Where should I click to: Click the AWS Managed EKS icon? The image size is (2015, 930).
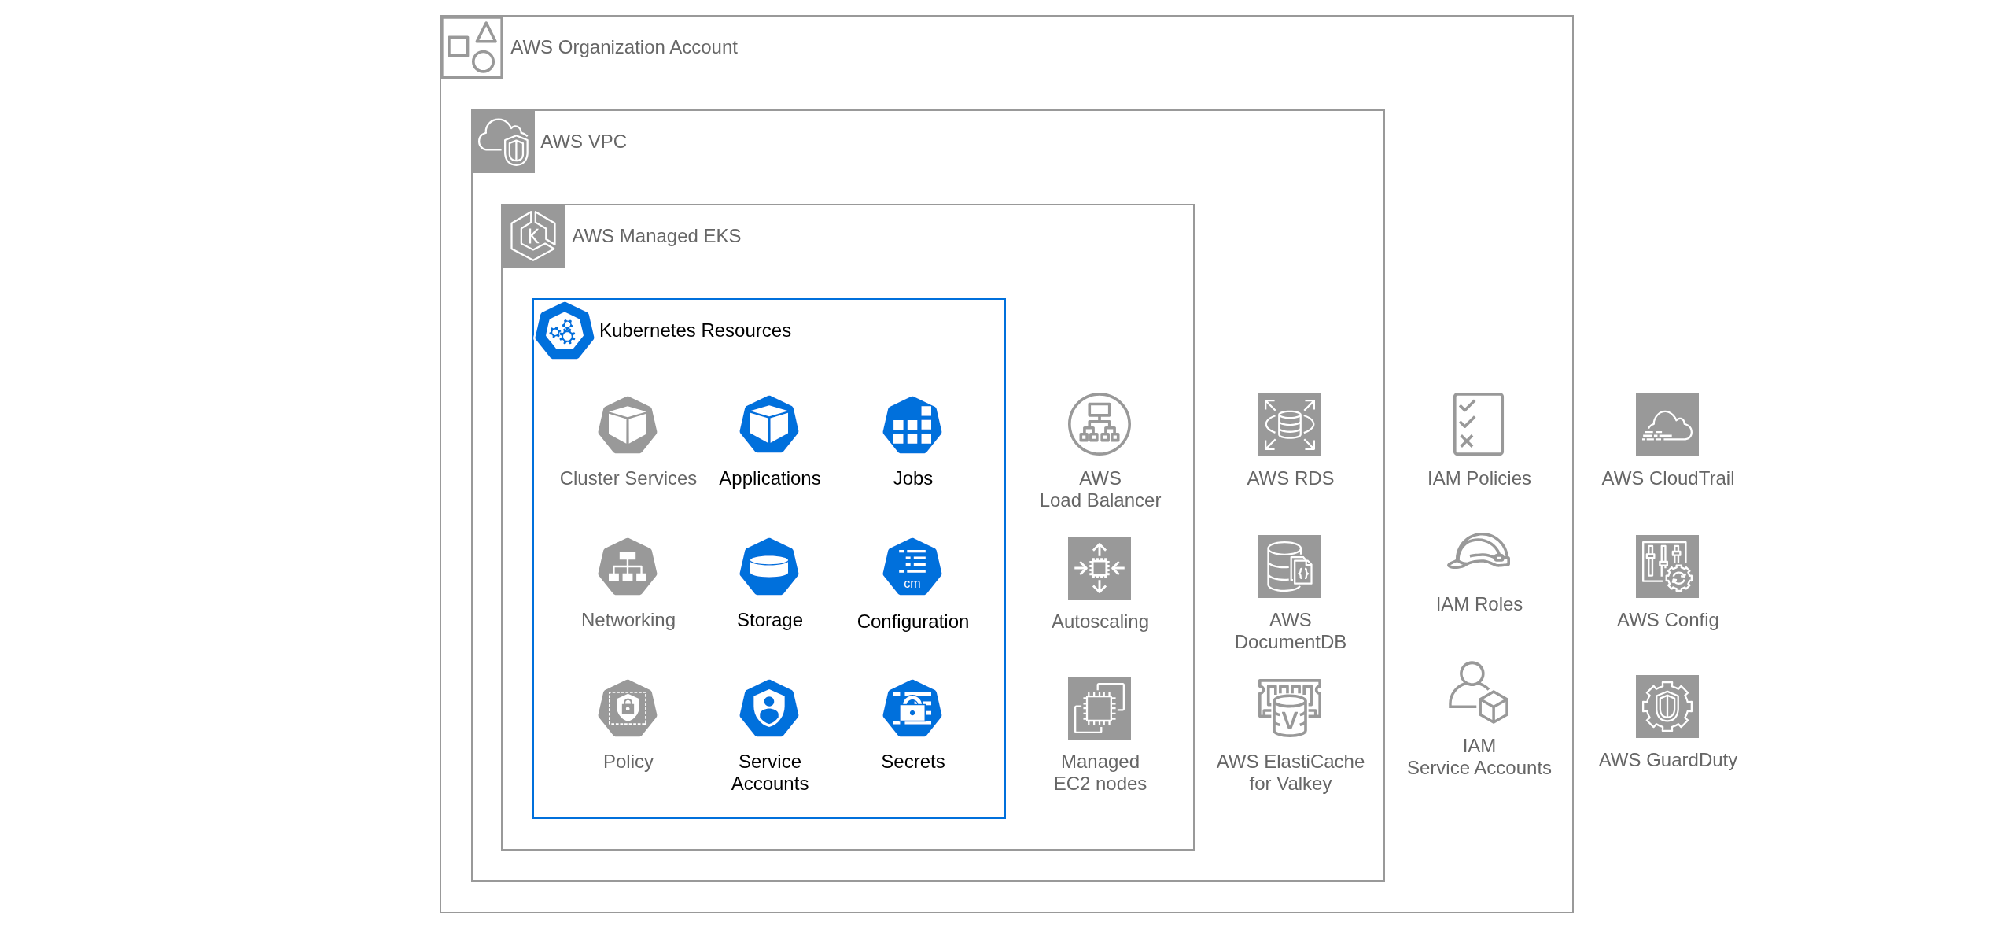click(533, 236)
